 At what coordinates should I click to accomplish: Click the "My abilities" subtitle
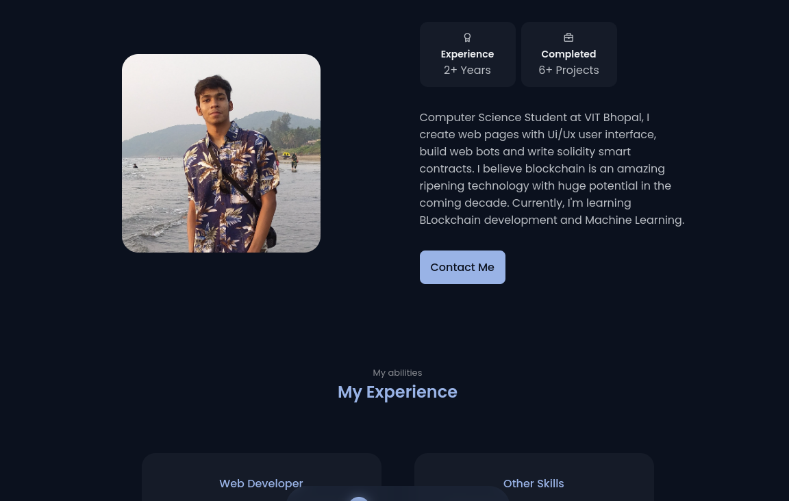pos(397,373)
